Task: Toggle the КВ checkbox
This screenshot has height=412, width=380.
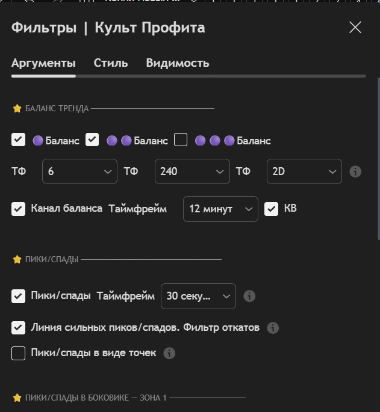Action: [x=272, y=209]
